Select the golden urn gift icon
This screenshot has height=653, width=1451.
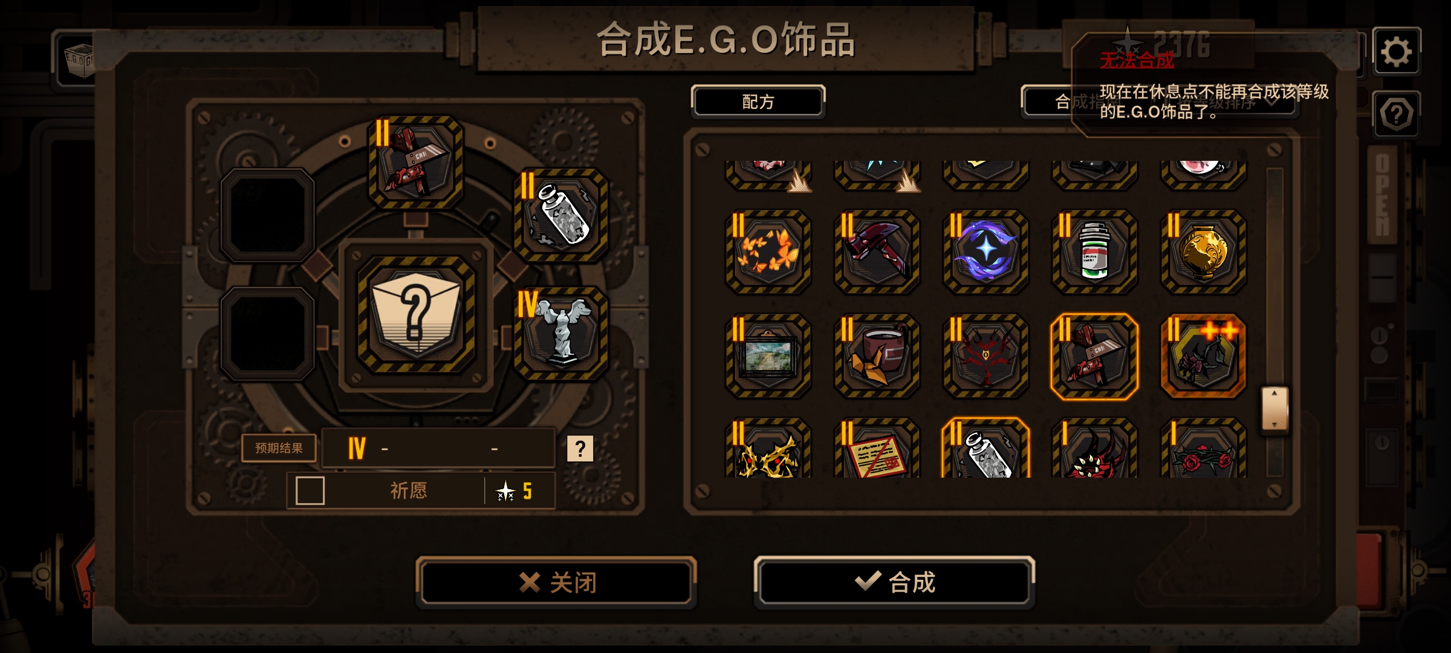pyautogui.click(x=1203, y=252)
